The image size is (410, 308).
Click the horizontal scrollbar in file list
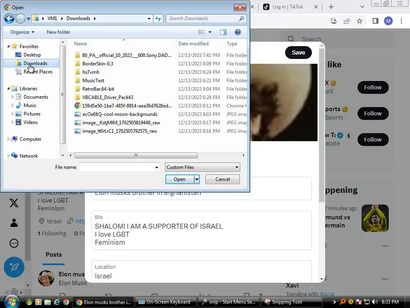click(136, 155)
